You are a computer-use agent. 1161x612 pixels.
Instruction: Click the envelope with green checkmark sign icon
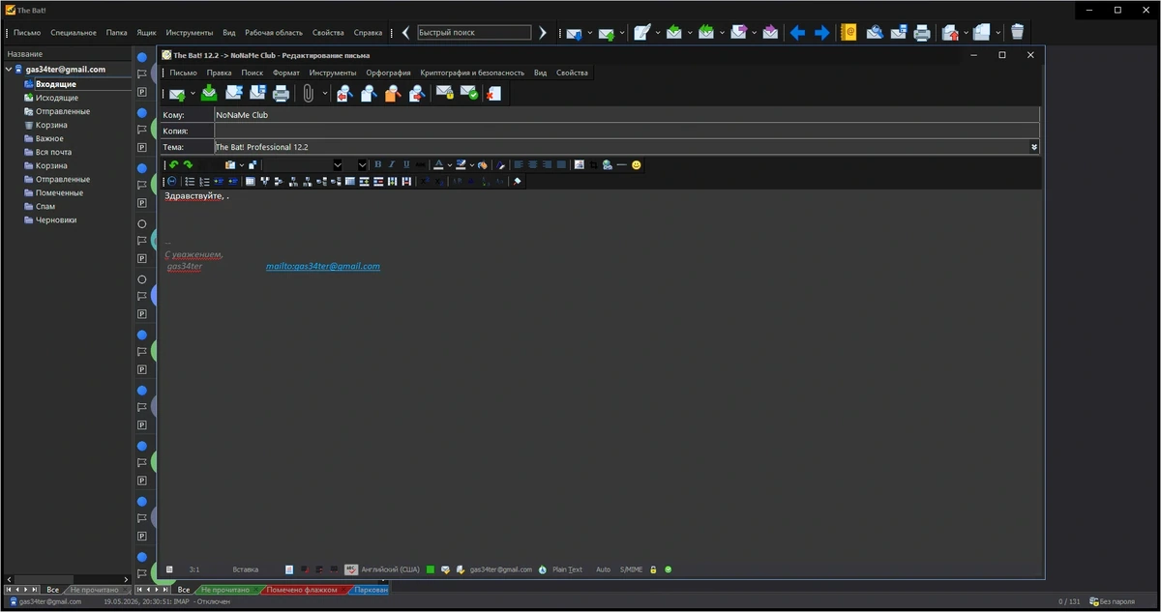tap(468, 93)
